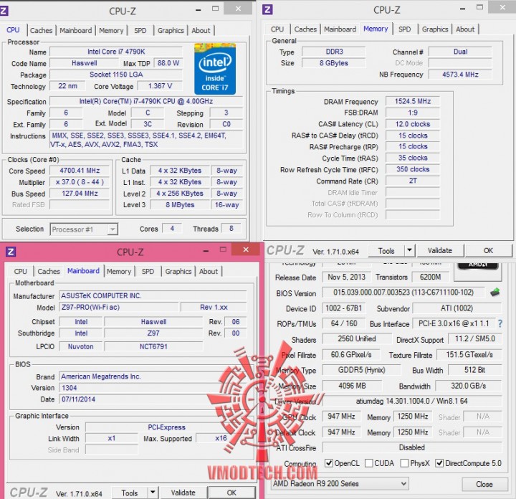This screenshot has width=516, height=499.
Task: Open Tools dropdown arrow in Memory window
Action: coord(409,250)
